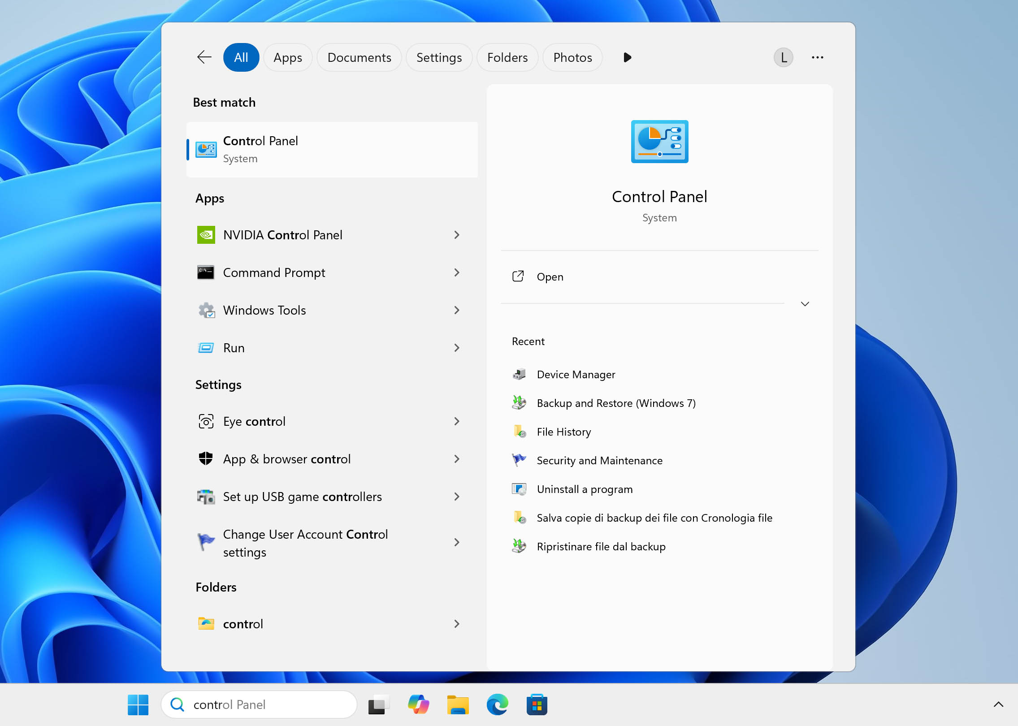The width and height of the screenshot is (1018, 726).
Task: Select Set up USB game controllers result
Action: tap(332, 497)
